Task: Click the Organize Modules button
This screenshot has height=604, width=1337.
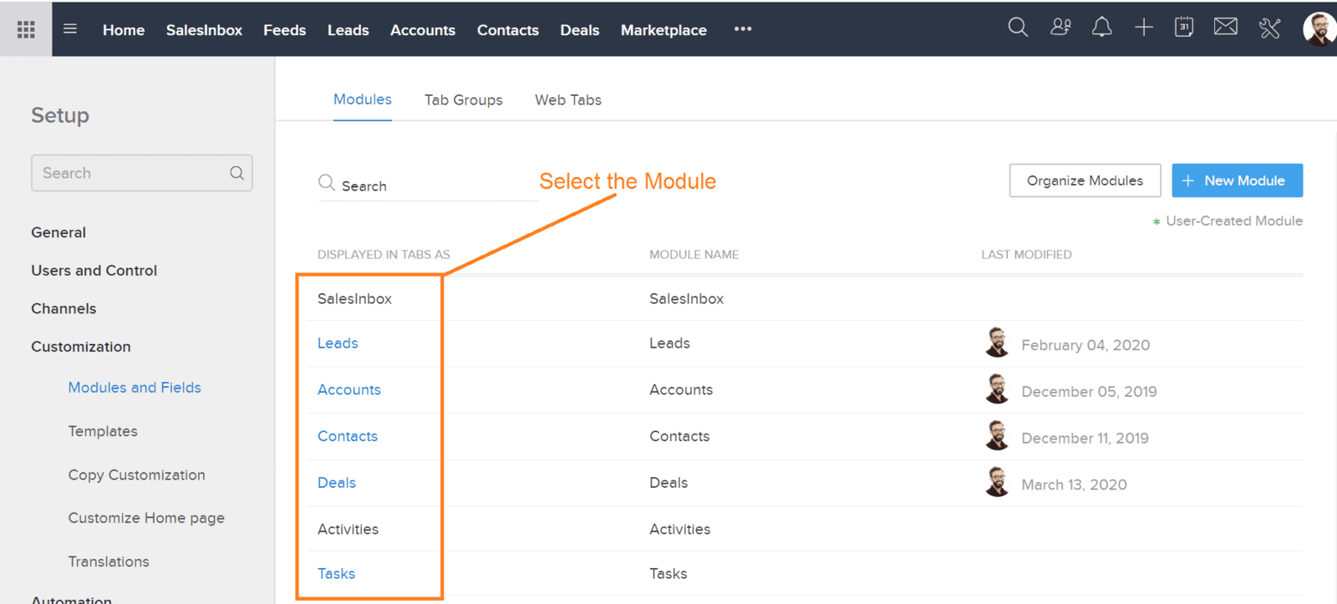Action: pos(1085,180)
